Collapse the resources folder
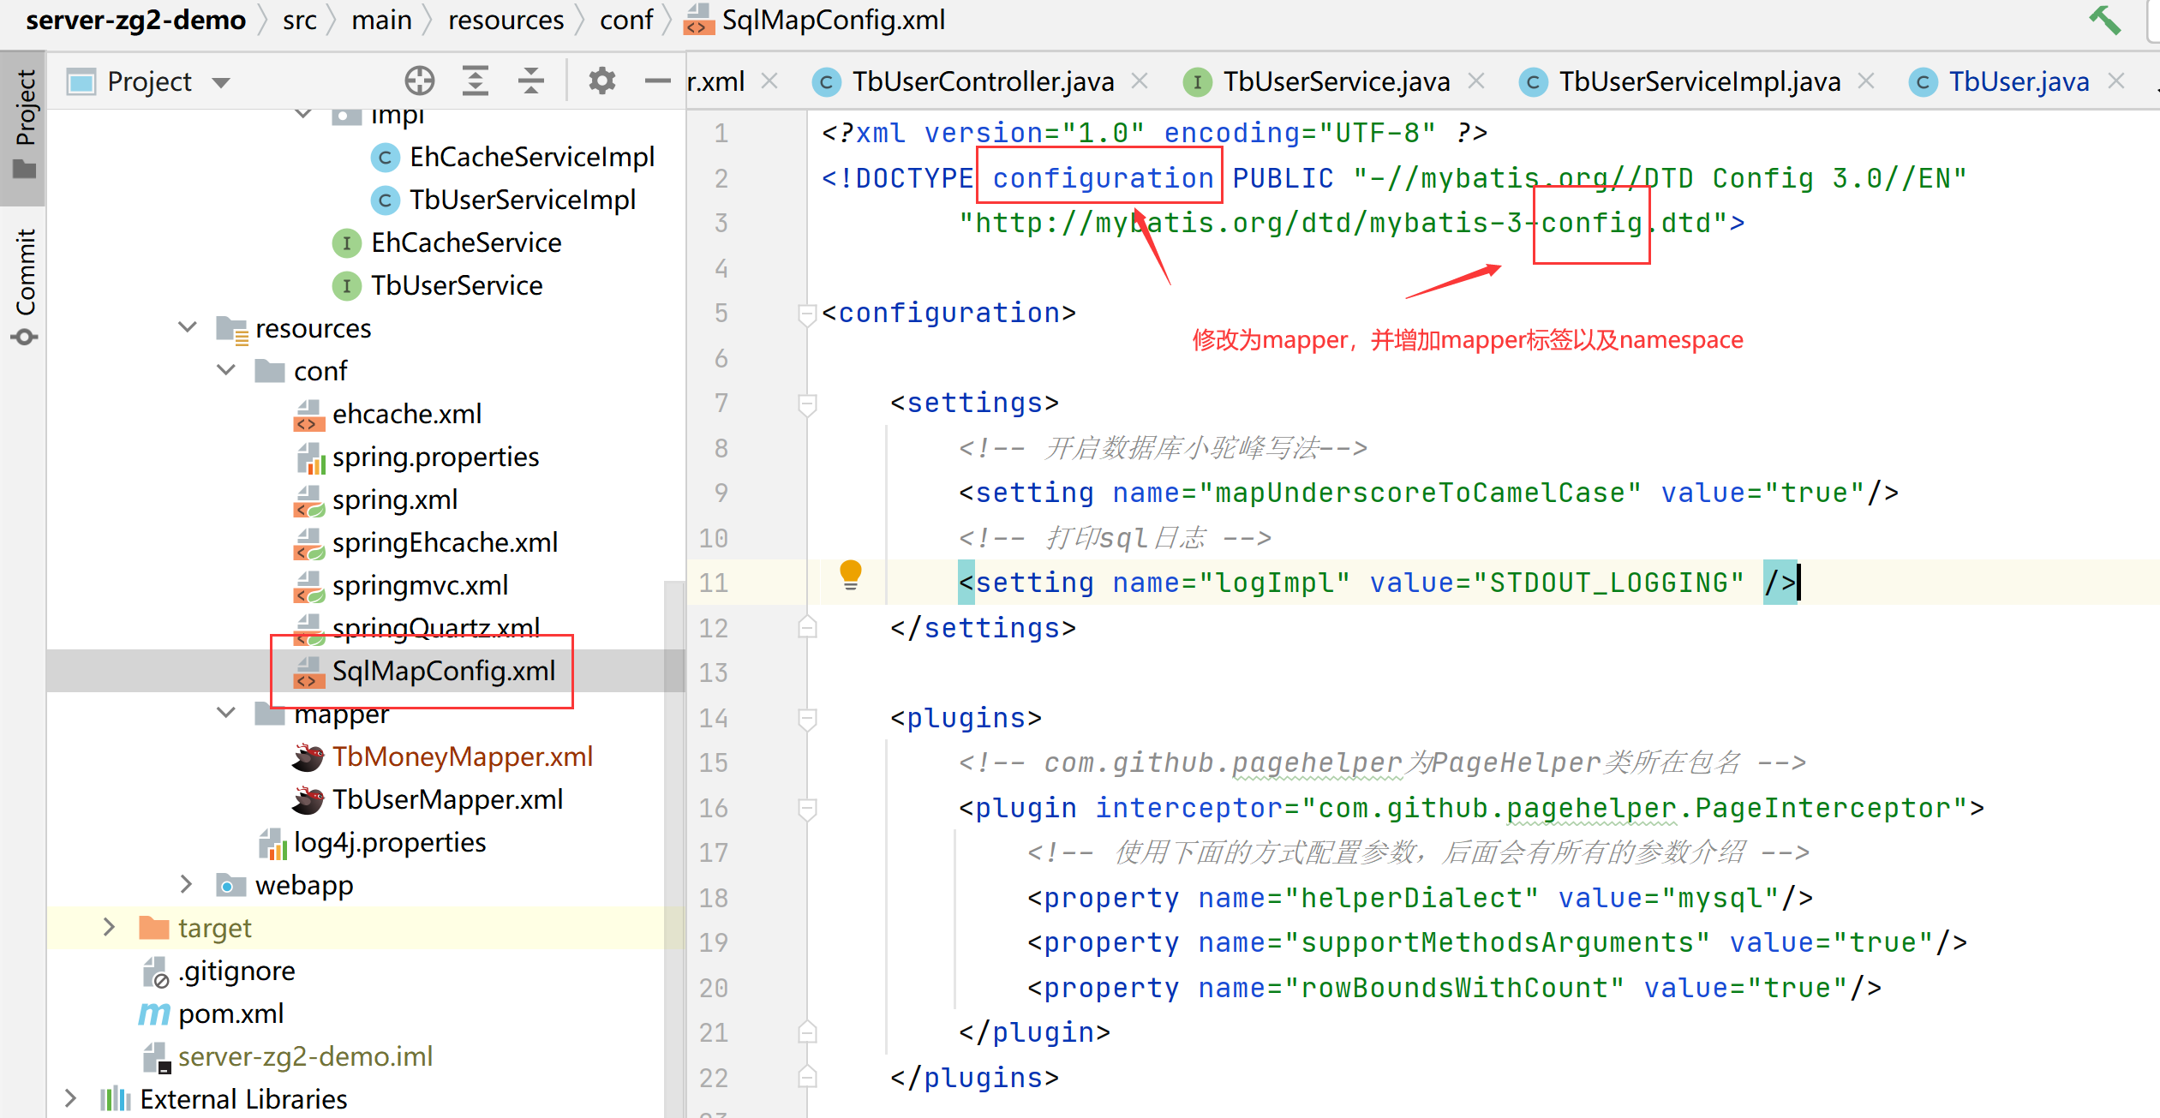 tap(188, 328)
